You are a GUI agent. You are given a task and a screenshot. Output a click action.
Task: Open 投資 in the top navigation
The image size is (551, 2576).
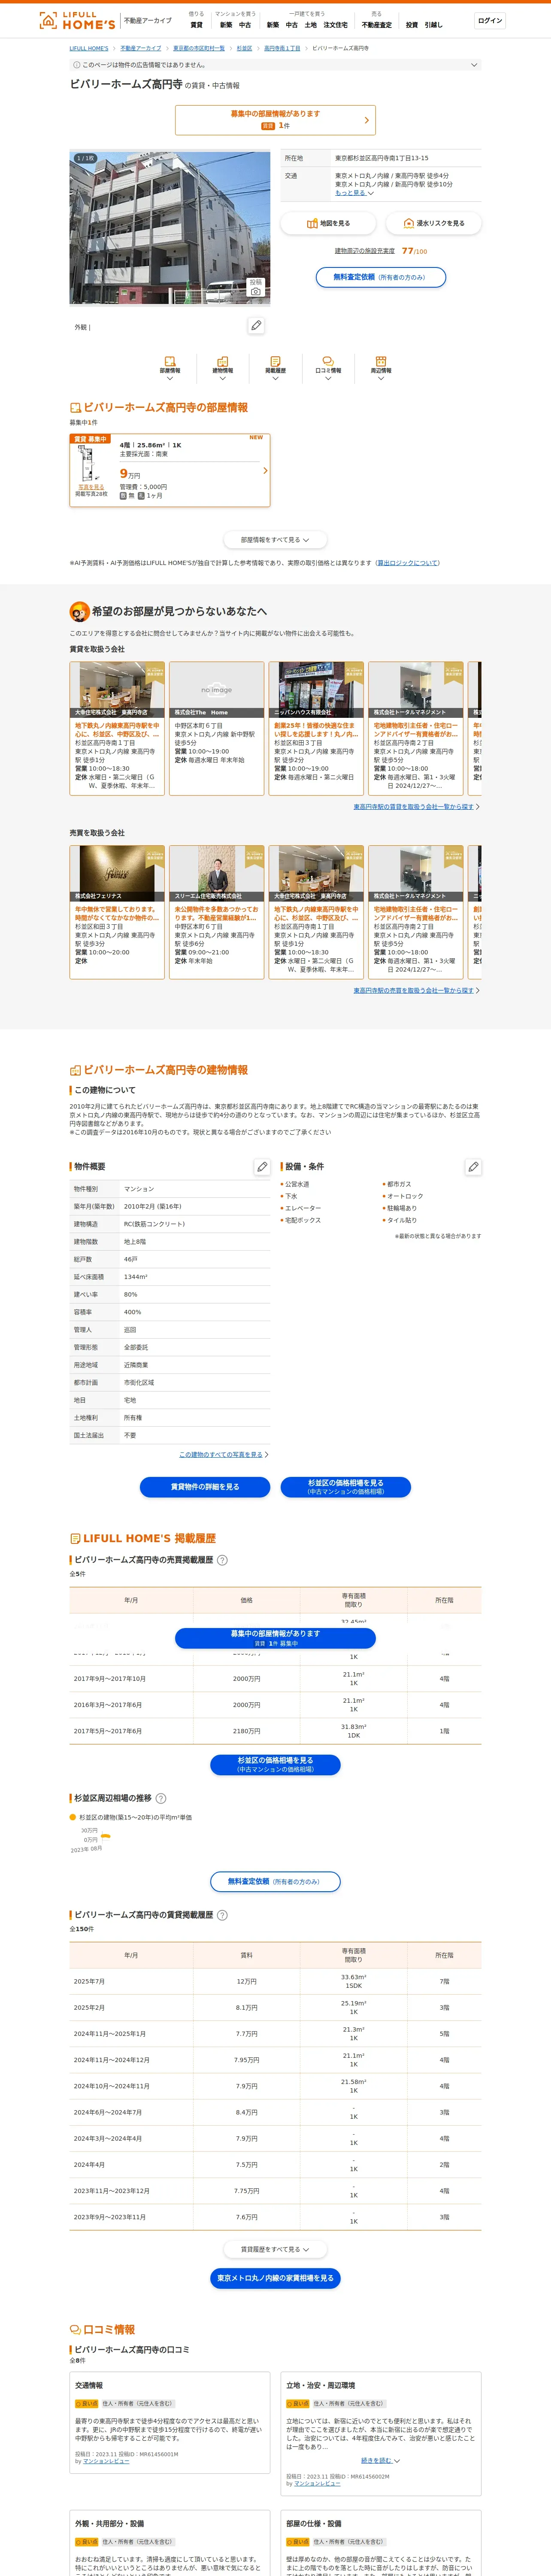[411, 25]
